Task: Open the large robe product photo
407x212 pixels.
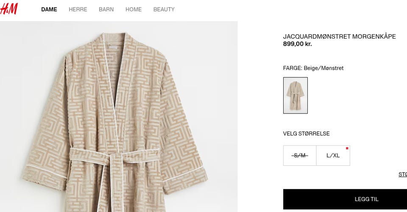Action: 119,117
